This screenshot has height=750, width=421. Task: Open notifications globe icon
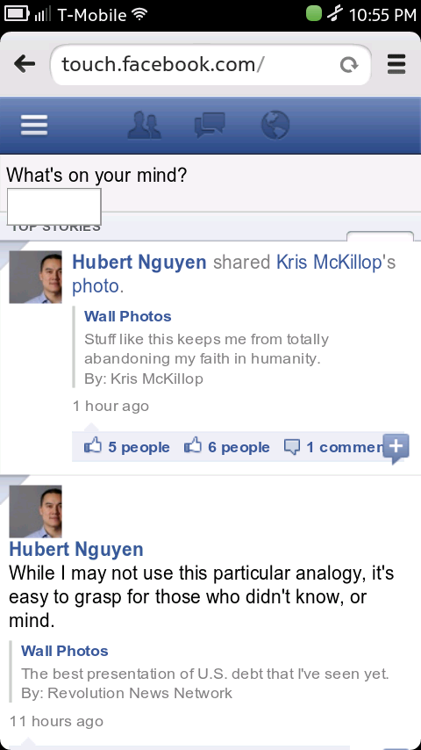275,126
